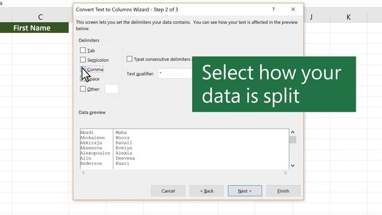Toggle the Space delimiter checkbox

click(x=83, y=78)
